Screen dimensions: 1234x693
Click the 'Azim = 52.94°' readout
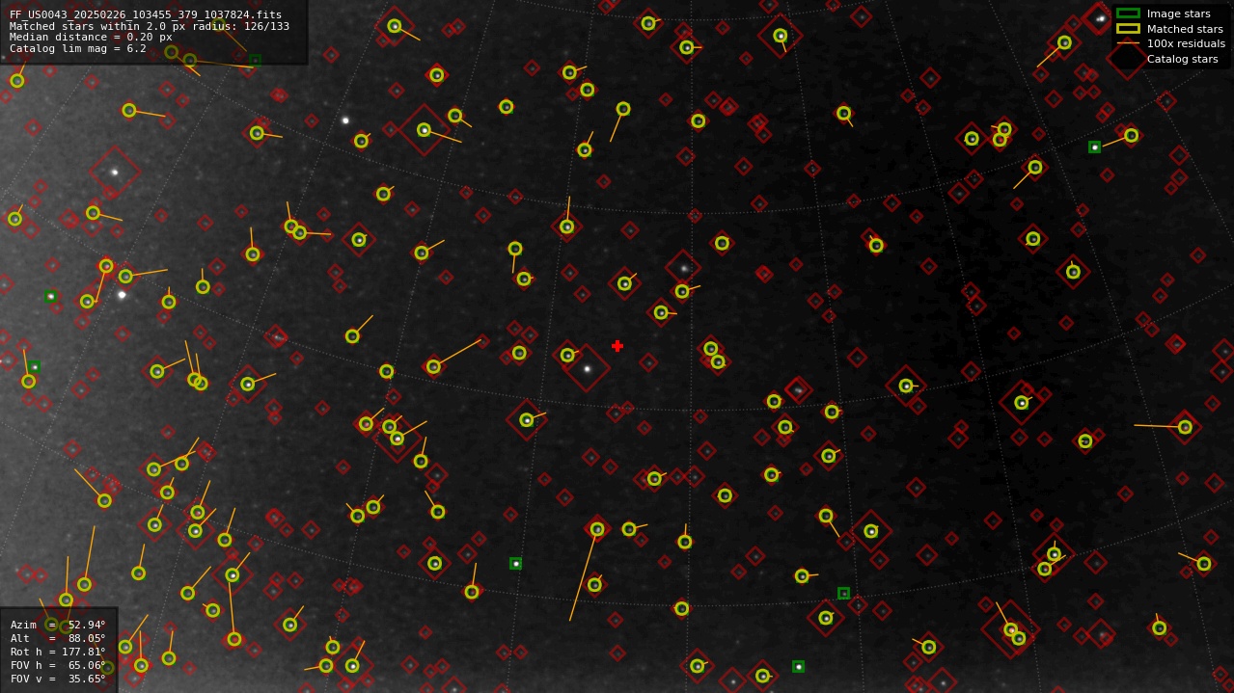(x=58, y=625)
